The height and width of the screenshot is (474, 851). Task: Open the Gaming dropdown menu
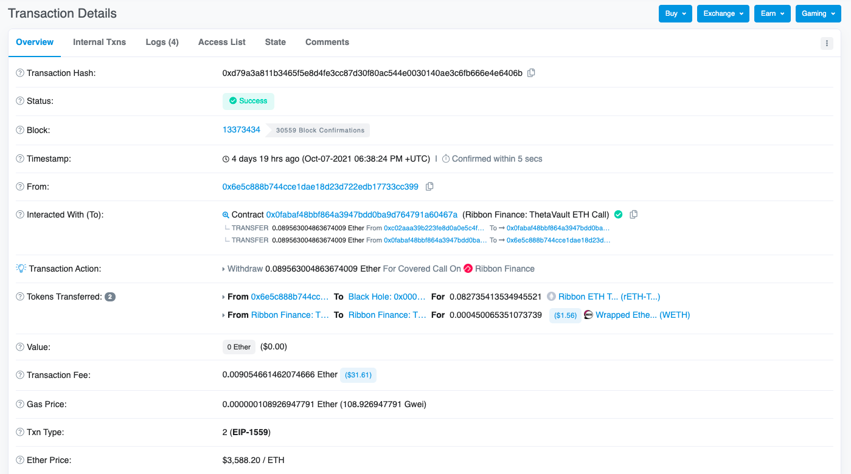pyautogui.click(x=818, y=13)
